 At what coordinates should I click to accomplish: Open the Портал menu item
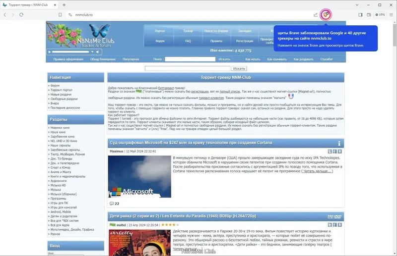[x=160, y=31]
